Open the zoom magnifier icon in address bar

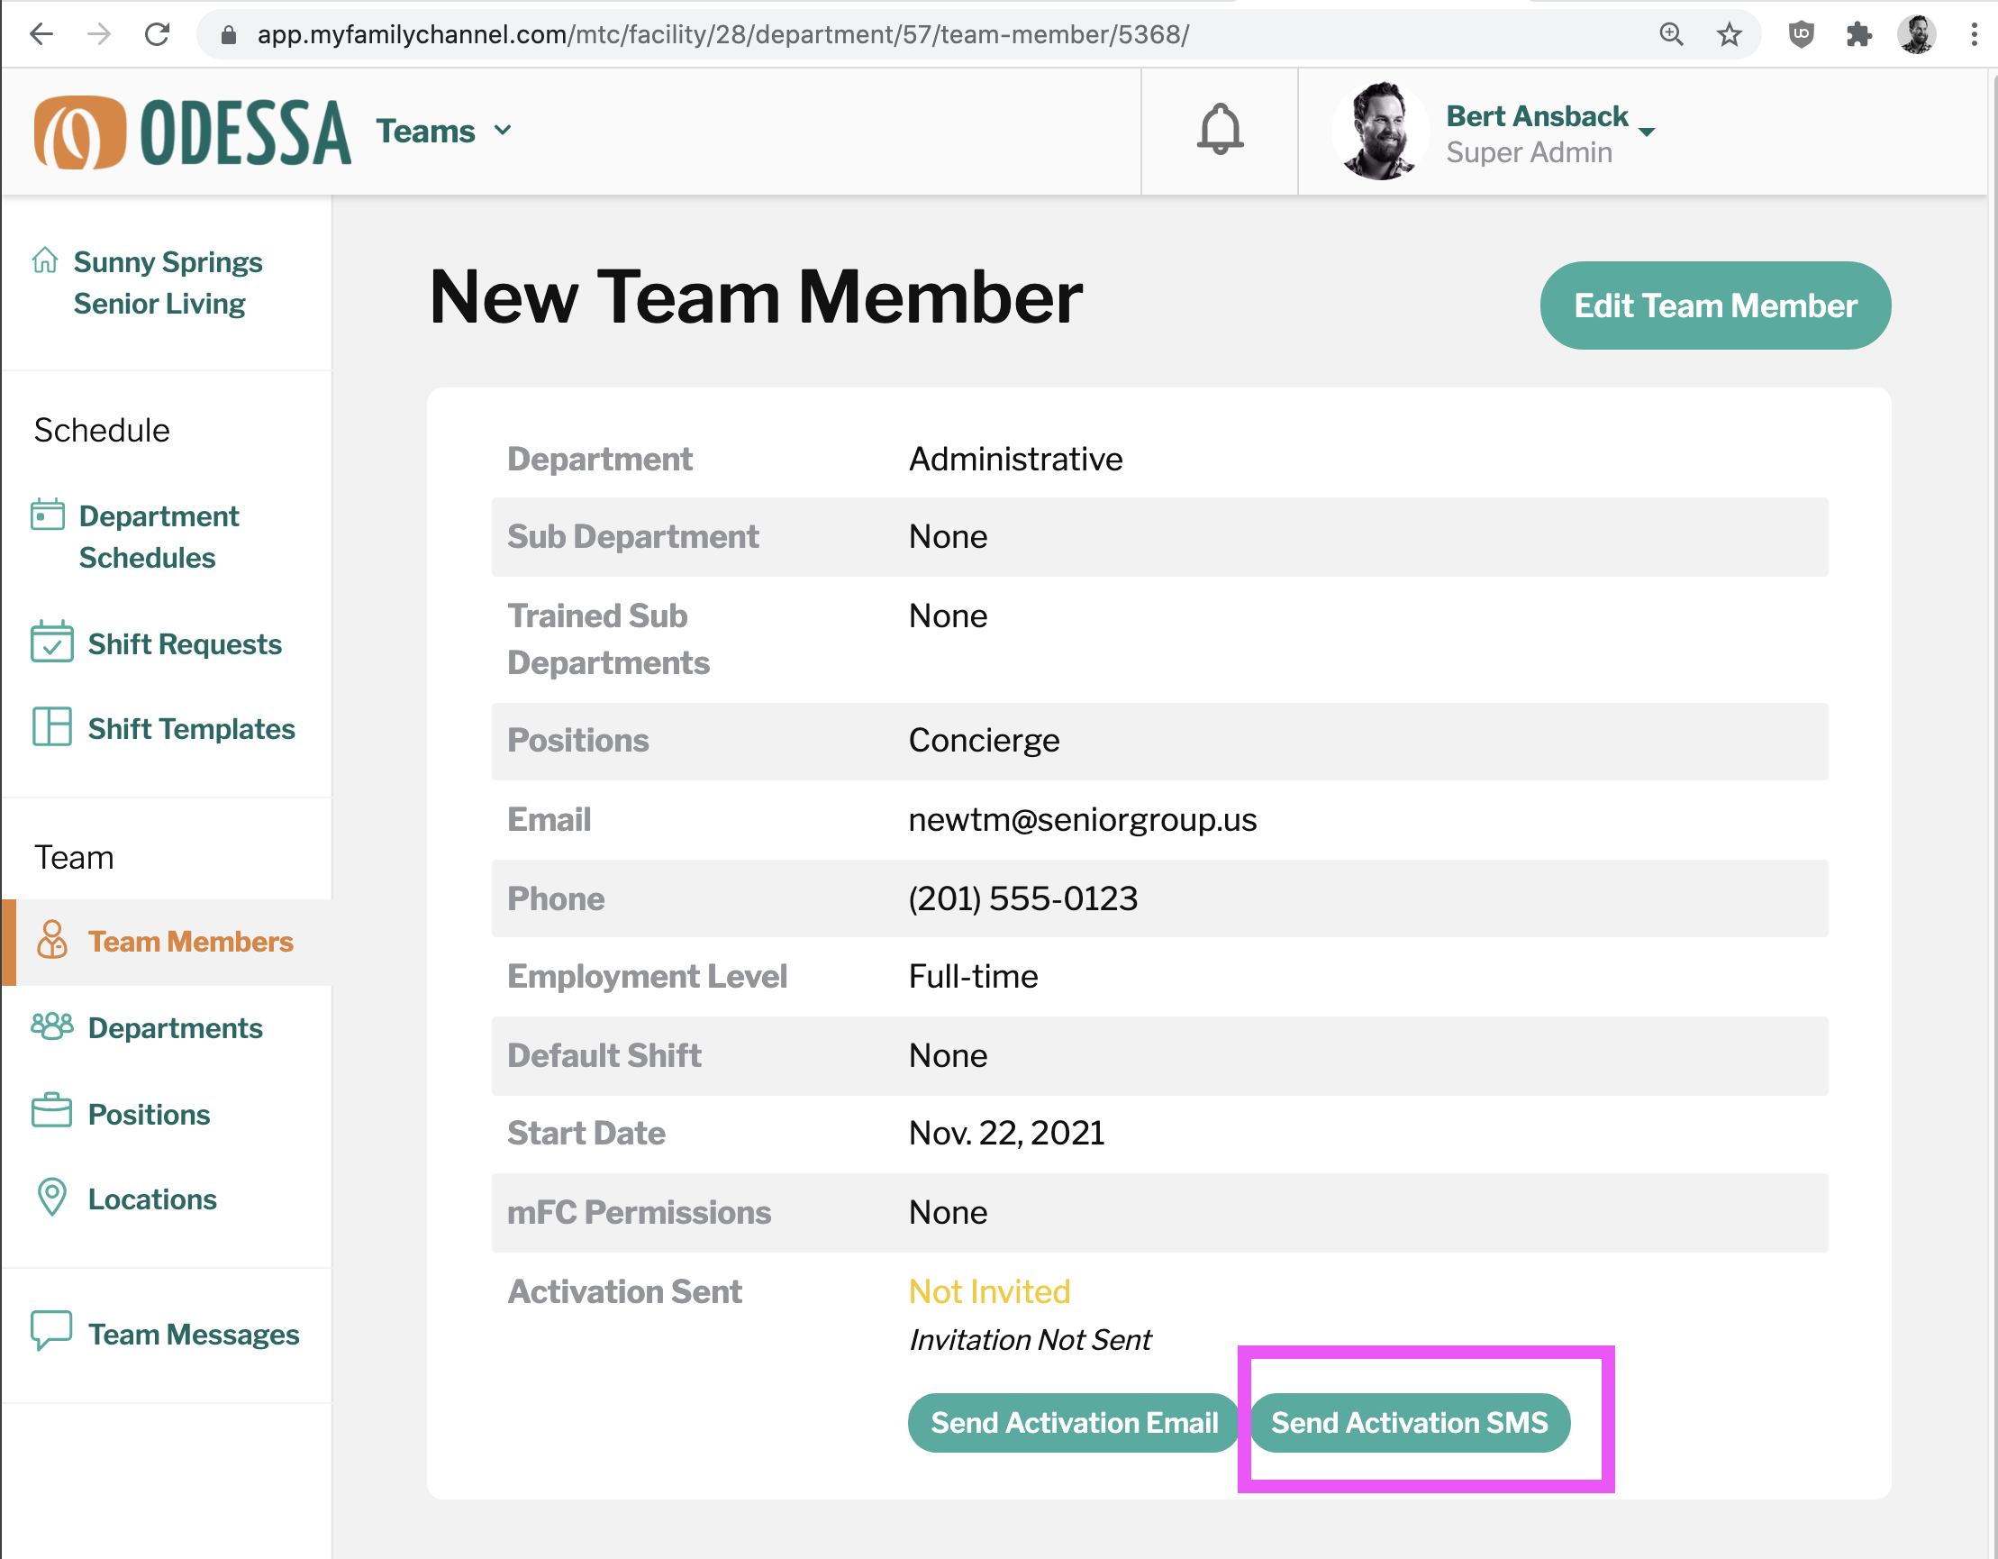coord(1671,35)
